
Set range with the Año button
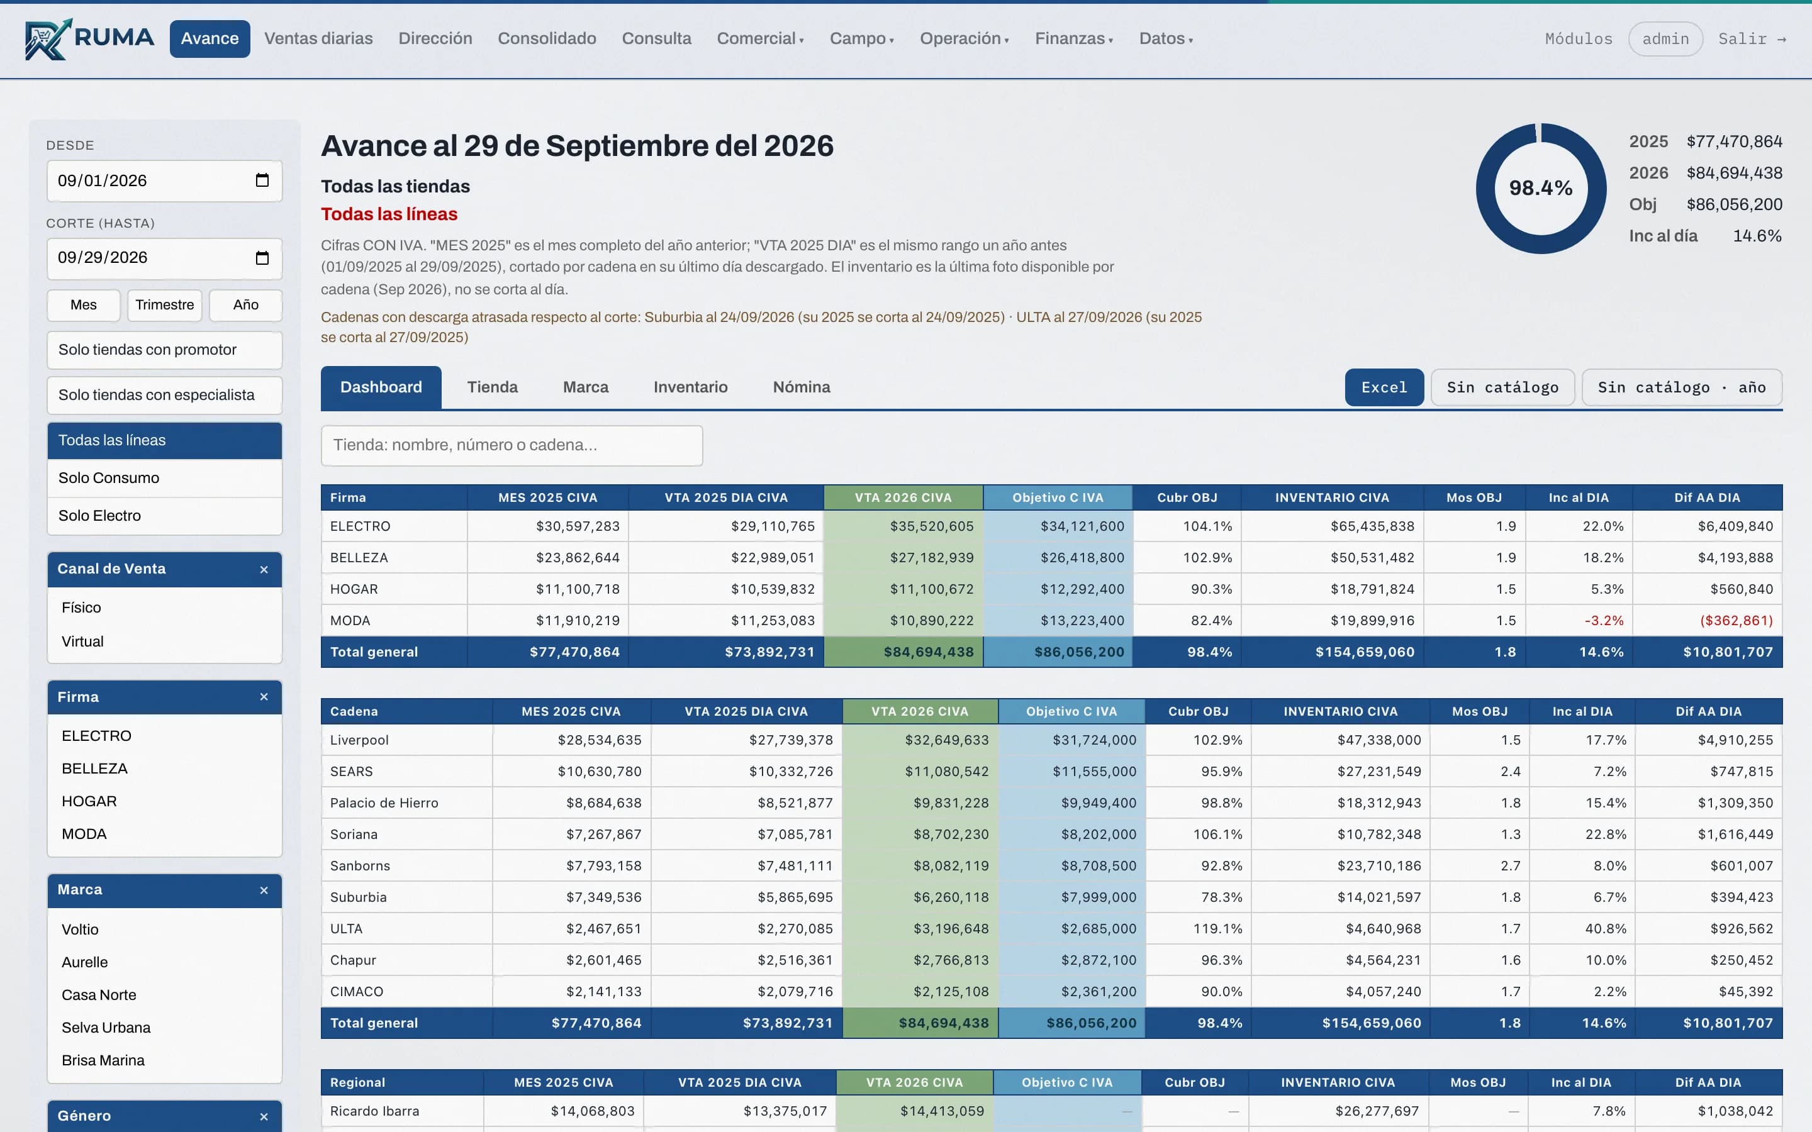point(245,306)
